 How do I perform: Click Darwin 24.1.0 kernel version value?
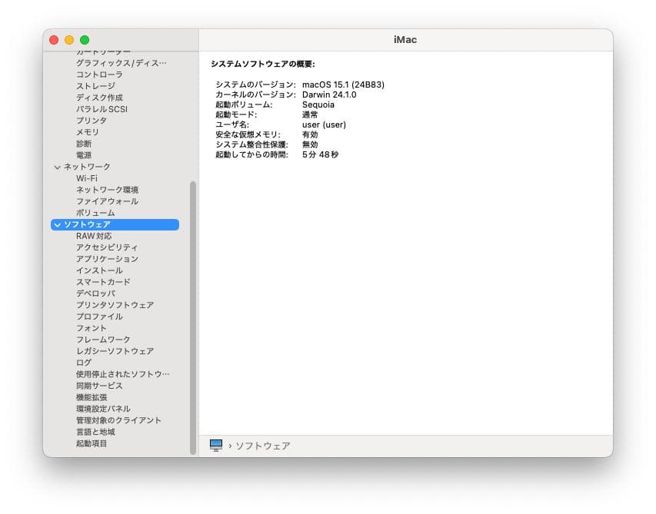[x=329, y=95]
